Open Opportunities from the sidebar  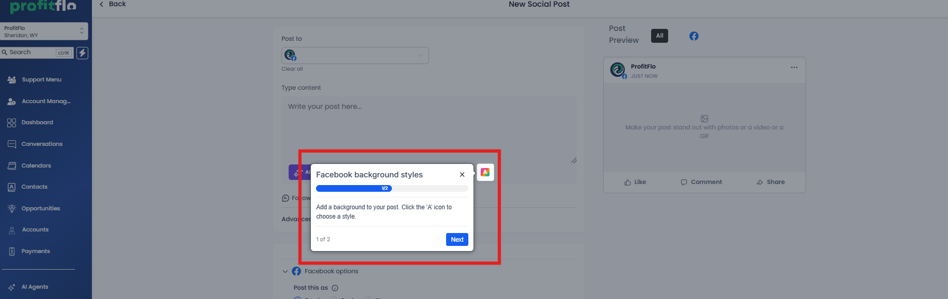(x=40, y=209)
